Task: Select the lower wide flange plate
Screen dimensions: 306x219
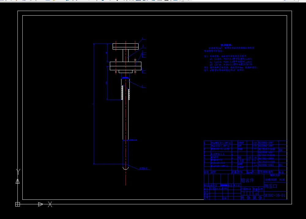Action: [125, 66]
